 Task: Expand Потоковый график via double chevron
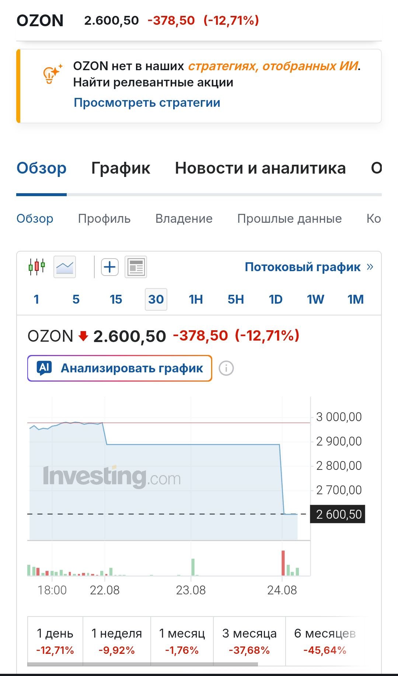(x=370, y=267)
